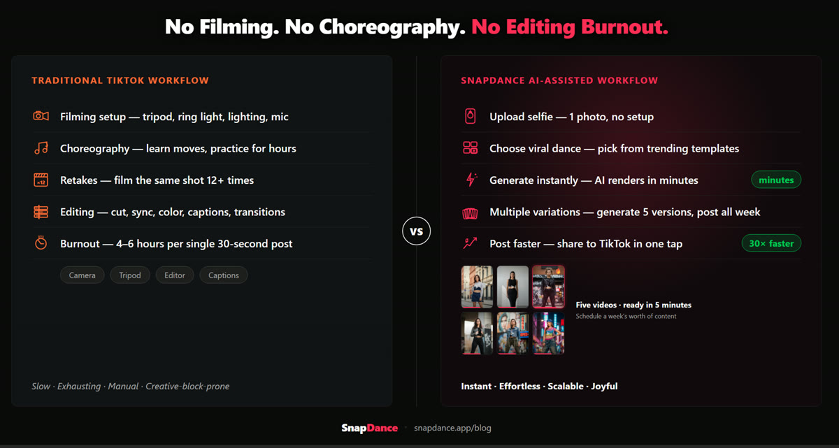Image resolution: width=839 pixels, height=448 pixels.
Task: Click the music note icon beside Choreography
Action: (x=41, y=148)
